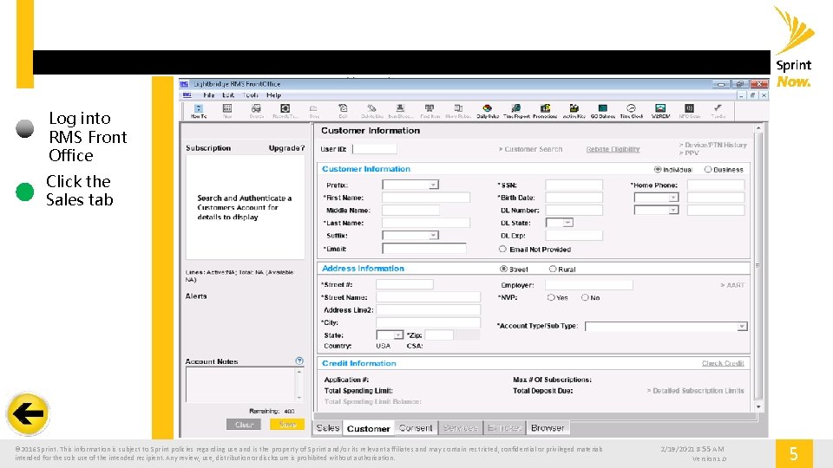Open the How To toolbar icon
This screenshot has width=833, height=468.
coord(199,111)
